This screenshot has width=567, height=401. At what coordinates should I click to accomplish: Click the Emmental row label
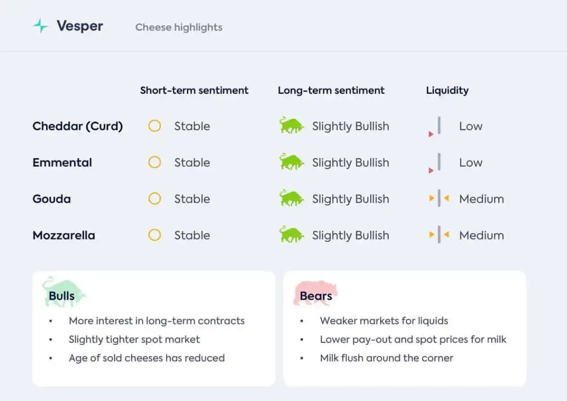pos(62,163)
